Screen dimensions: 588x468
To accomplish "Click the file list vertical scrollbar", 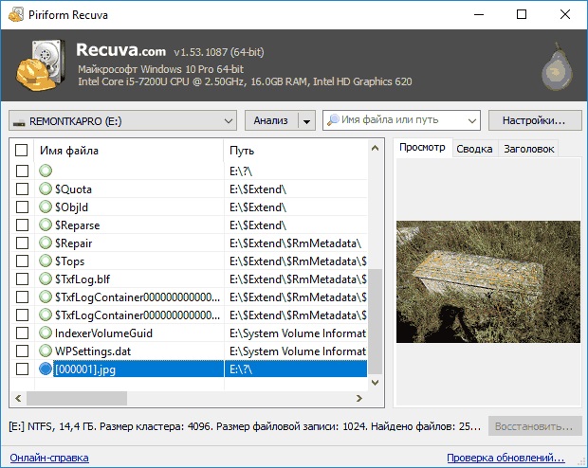I will (376, 322).
